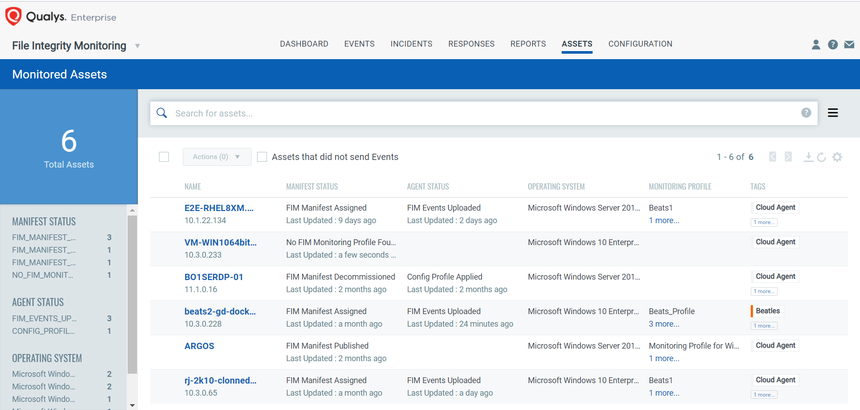Open the ARGOS asset link
This screenshot has width=860, height=410.
[199, 346]
